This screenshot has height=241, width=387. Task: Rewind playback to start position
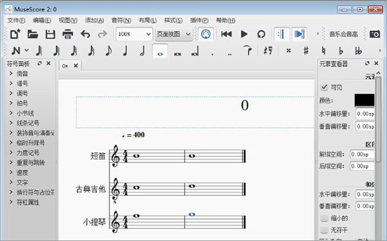click(x=226, y=34)
